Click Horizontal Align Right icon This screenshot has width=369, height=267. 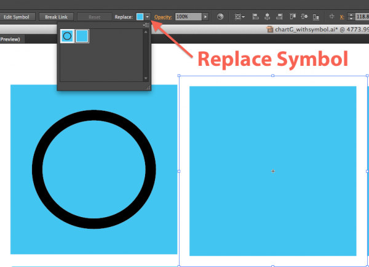click(x=280, y=17)
